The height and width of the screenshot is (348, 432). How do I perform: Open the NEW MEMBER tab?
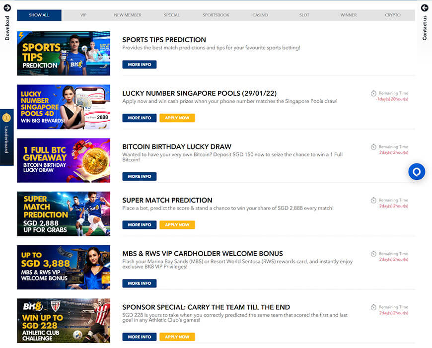coord(128,15)
